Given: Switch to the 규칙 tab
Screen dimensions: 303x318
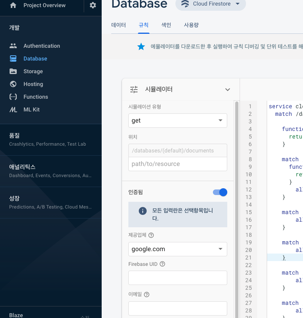Looking at the screenshot, I should (144, 25).
